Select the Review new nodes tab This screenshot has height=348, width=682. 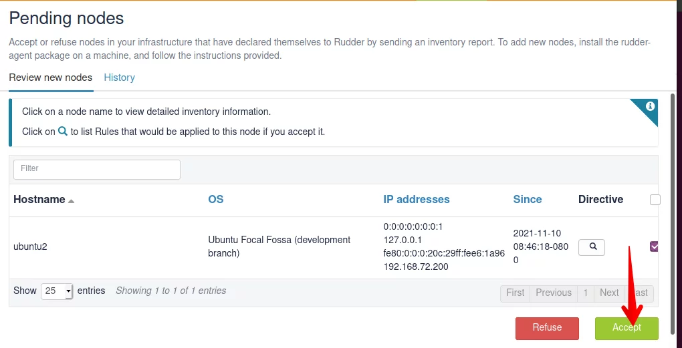tap(50, 77)
